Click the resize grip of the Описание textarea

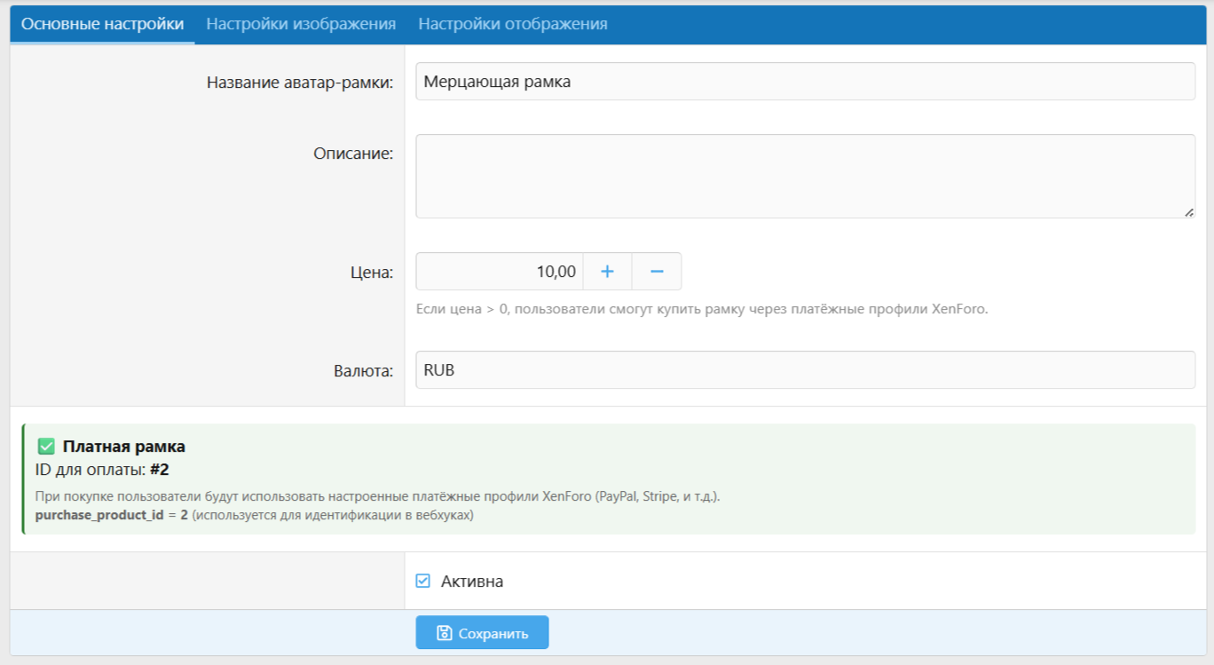(1188, 212)
